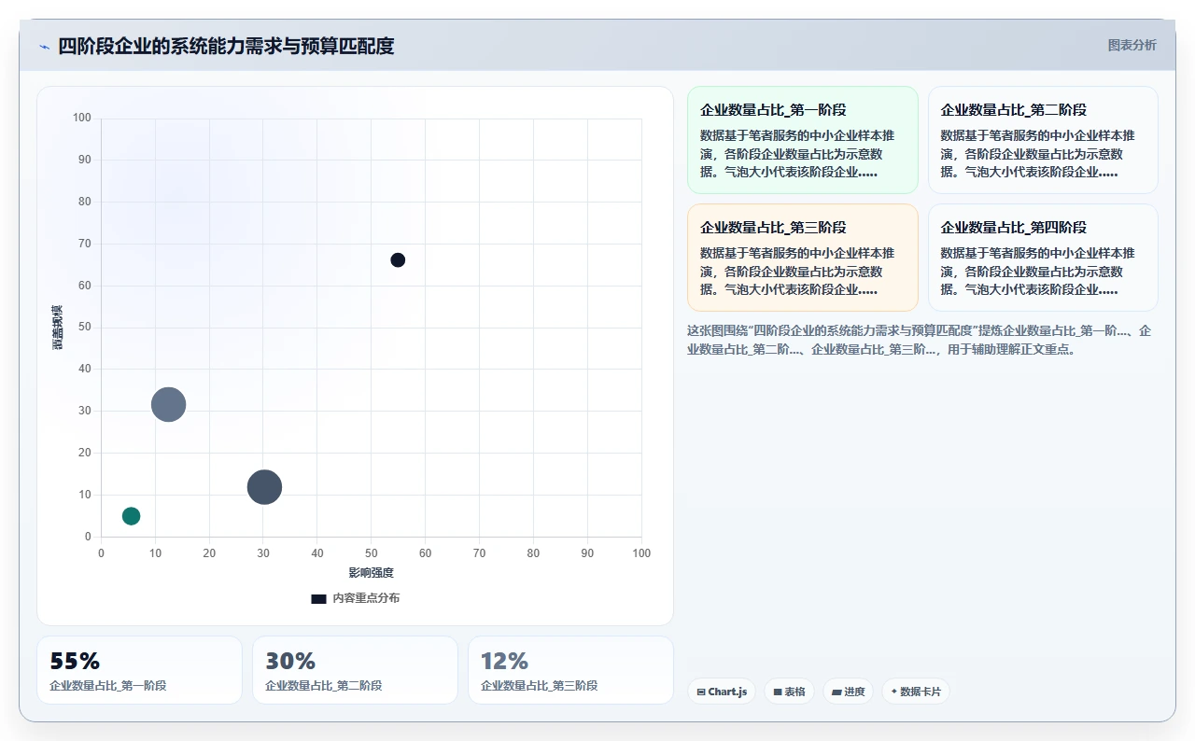
Task: Click the main title 四阶段企业的系统能力需求与预算匹配度
Action: 226,46
